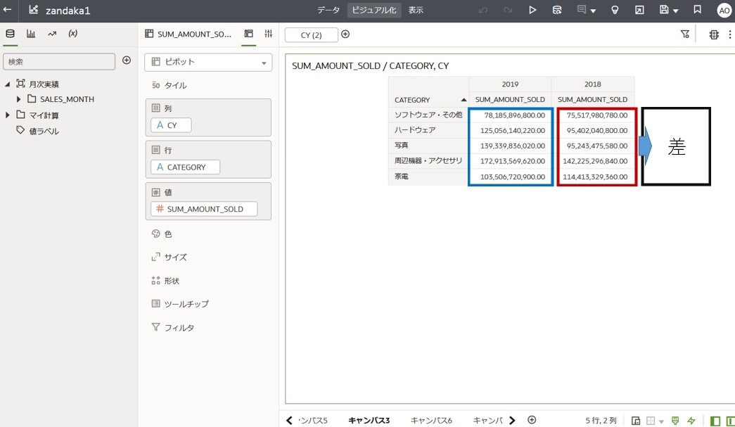Click the Preview play icon
Viewport: 735px width, 427px height.
(x=532, y=10)
